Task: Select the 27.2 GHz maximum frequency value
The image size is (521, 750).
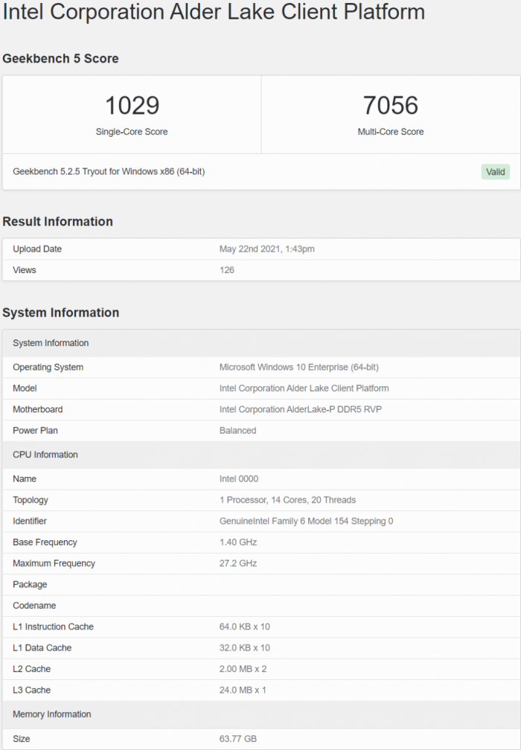Action: click(x=238, y=563)
